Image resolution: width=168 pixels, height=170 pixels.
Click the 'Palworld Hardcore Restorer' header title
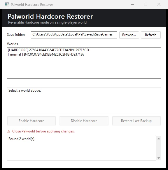click(50, 17)
